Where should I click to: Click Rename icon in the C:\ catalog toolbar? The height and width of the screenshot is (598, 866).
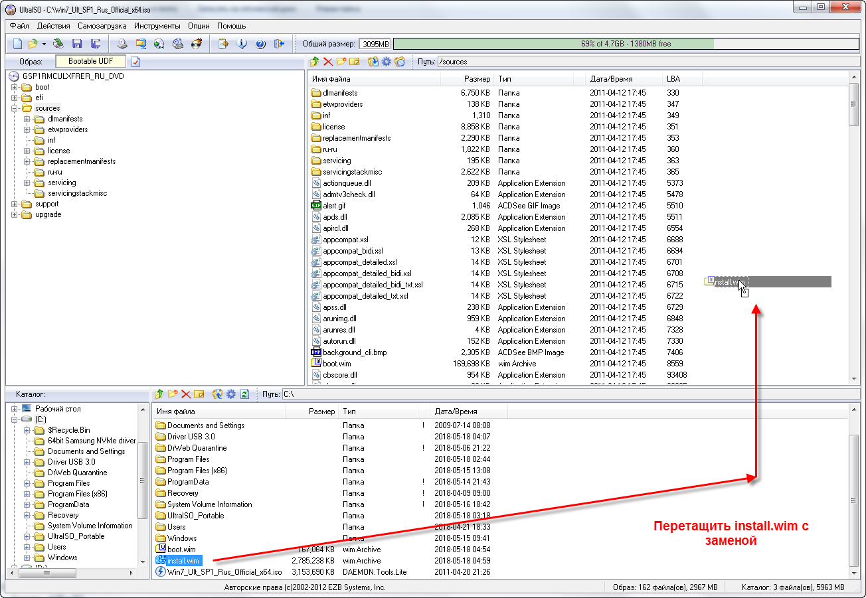coord(199,394)
